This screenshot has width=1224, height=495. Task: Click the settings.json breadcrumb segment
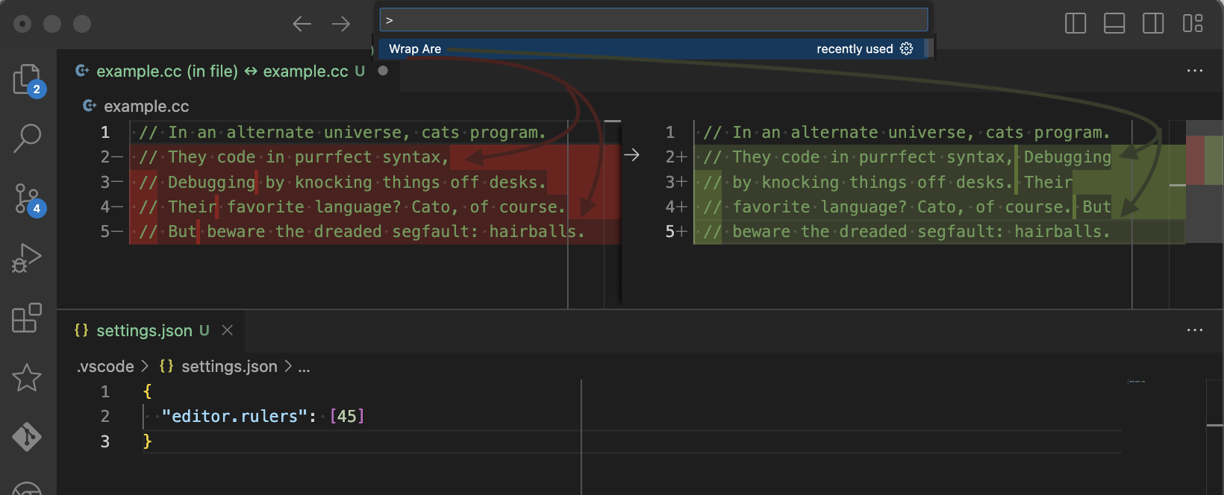tap(229, 367)
